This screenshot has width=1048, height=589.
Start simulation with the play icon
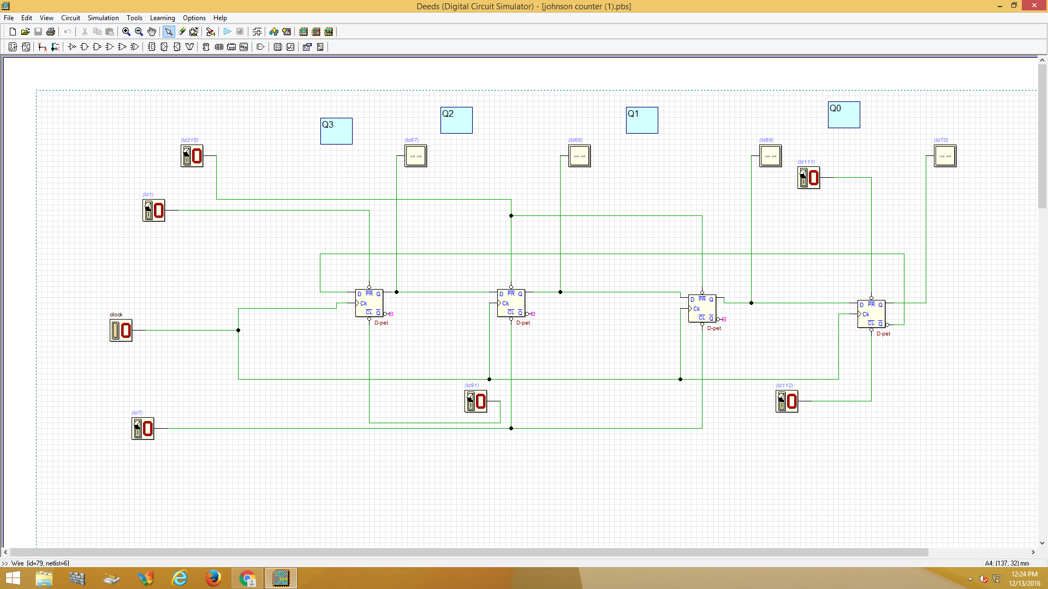pyautogui.click(x=227, y=32)
